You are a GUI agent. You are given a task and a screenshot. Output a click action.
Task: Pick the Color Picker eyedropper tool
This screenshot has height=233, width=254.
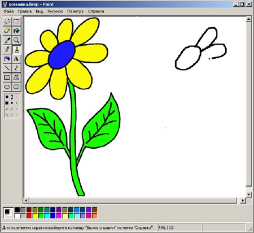(7, 40)
